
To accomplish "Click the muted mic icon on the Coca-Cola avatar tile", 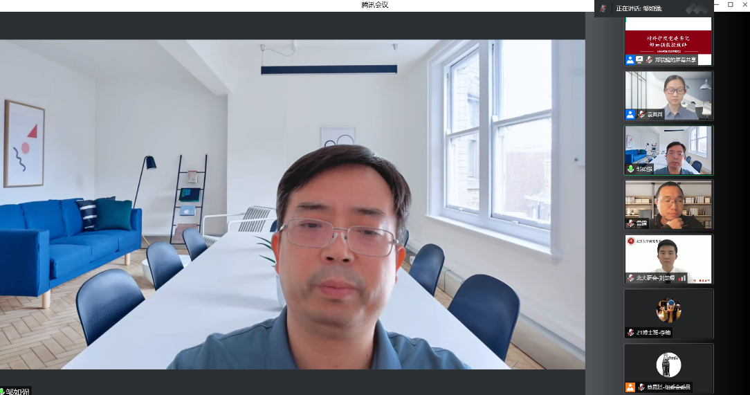I will (x=641, y=387).
